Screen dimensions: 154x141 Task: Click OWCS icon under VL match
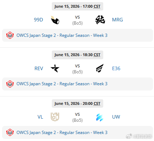(10, 132)
